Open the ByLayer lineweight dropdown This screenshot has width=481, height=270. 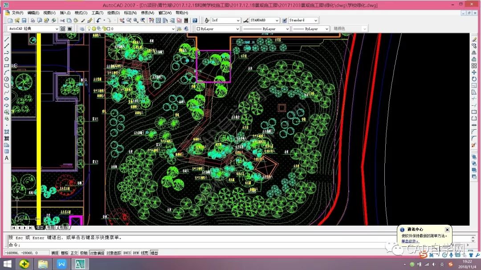tap(310, 29)
